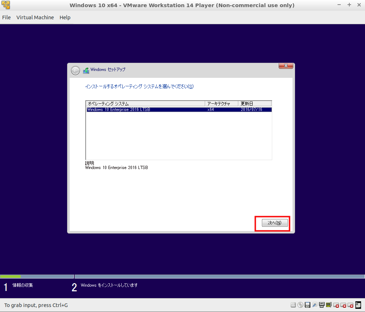
Task: Open the File menu
Action: coord(6,17)
